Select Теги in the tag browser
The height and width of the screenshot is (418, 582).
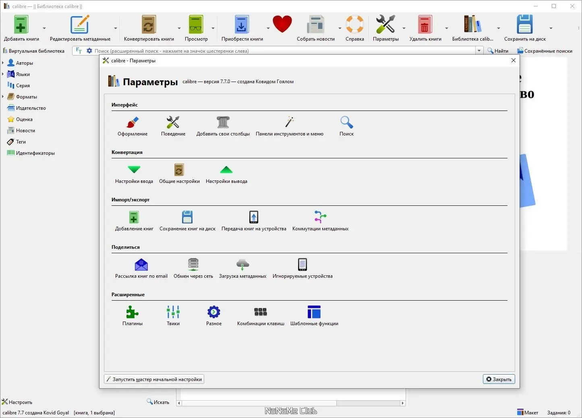(x=17, y=141)
